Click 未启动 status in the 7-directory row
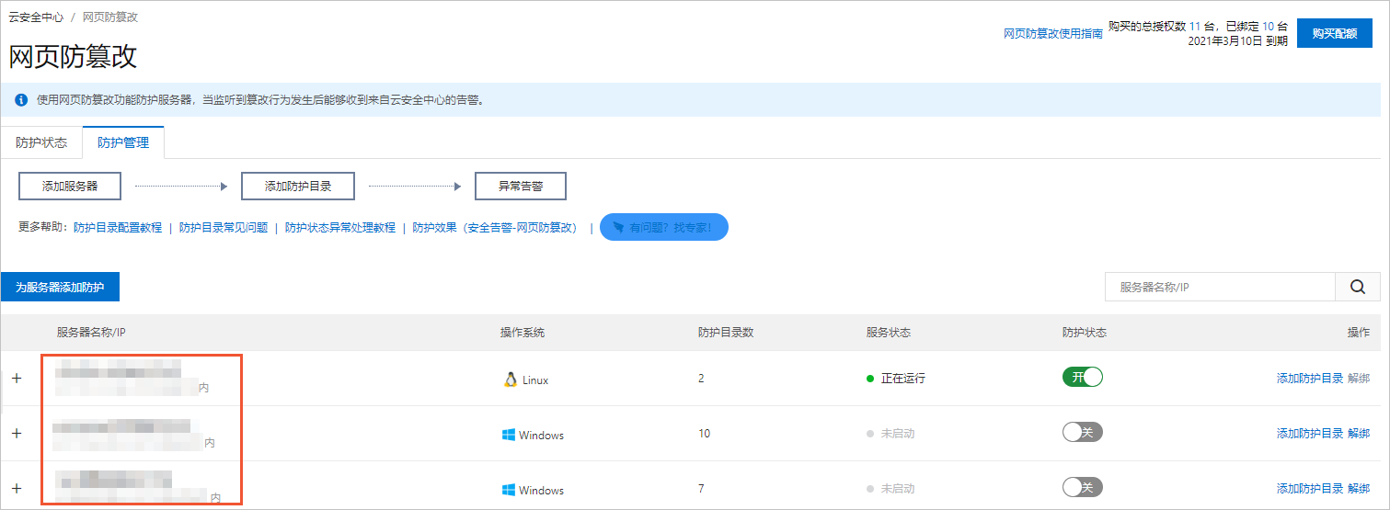The width and height of the screenshot is (1390, 510). tap(897, 489)
